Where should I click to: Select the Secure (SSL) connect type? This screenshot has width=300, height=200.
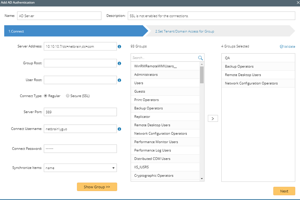pos(68,96)
